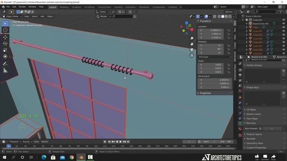The image size is (287, 161).
Task: Open the File menu
Action: 8,7
